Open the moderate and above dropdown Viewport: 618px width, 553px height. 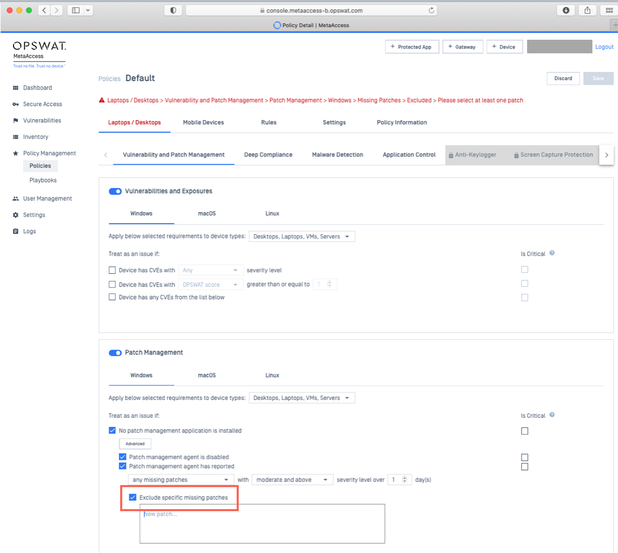(293, 480)
